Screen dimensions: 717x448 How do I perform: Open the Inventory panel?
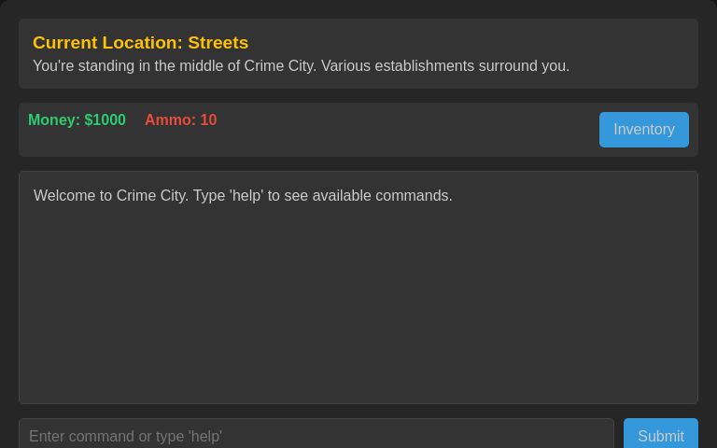[643, 130]
